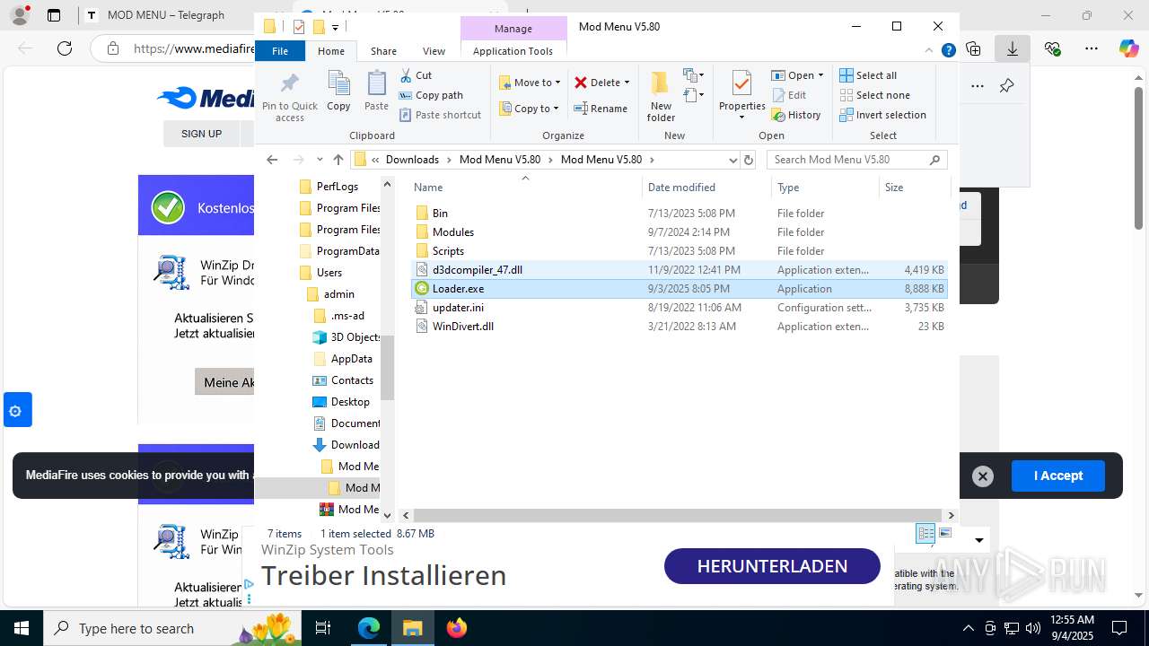Open Firefox from taskbar
The height and width of the screenshot is (646, 1149).
pos(457,628)
